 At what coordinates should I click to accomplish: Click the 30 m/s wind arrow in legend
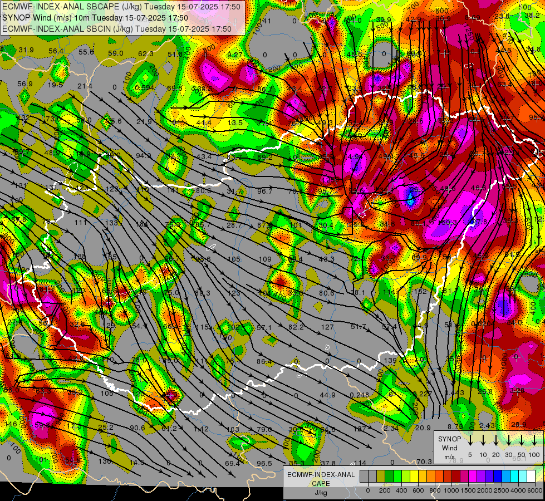(x=508, y=440)
